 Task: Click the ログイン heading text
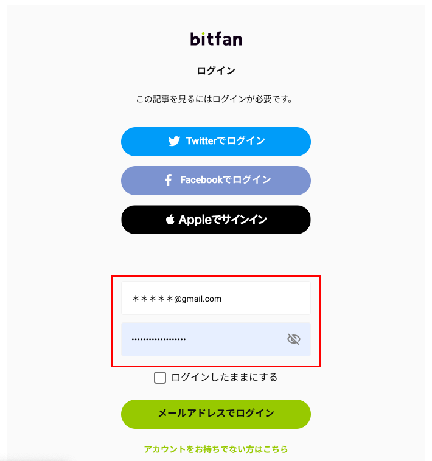pos(216,71)
